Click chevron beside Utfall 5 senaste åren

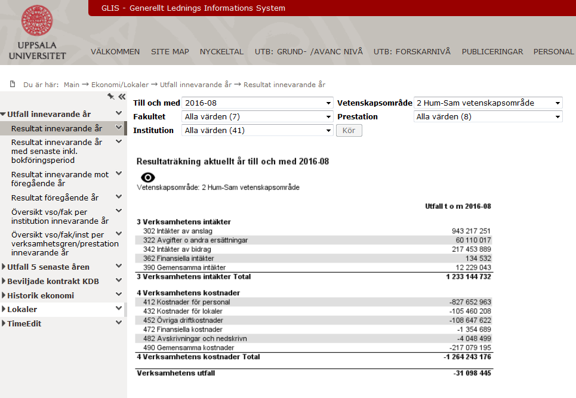pos(119,266)
